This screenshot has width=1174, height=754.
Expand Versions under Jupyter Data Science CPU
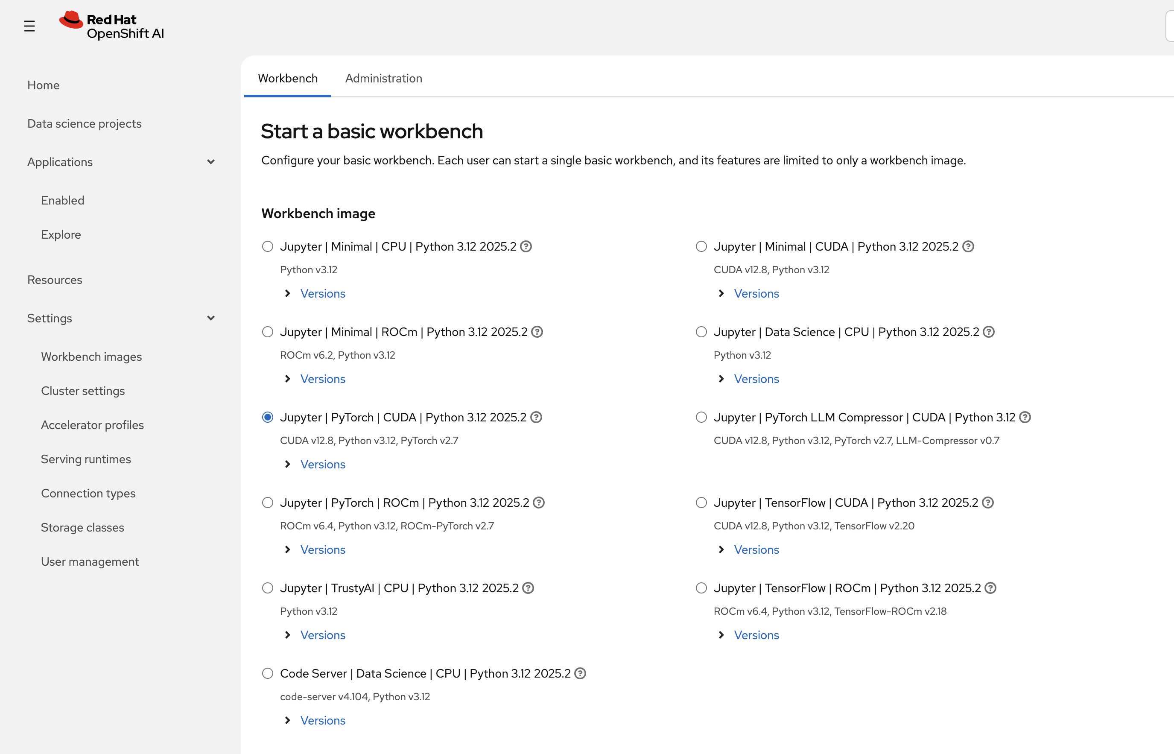[756, 379]
